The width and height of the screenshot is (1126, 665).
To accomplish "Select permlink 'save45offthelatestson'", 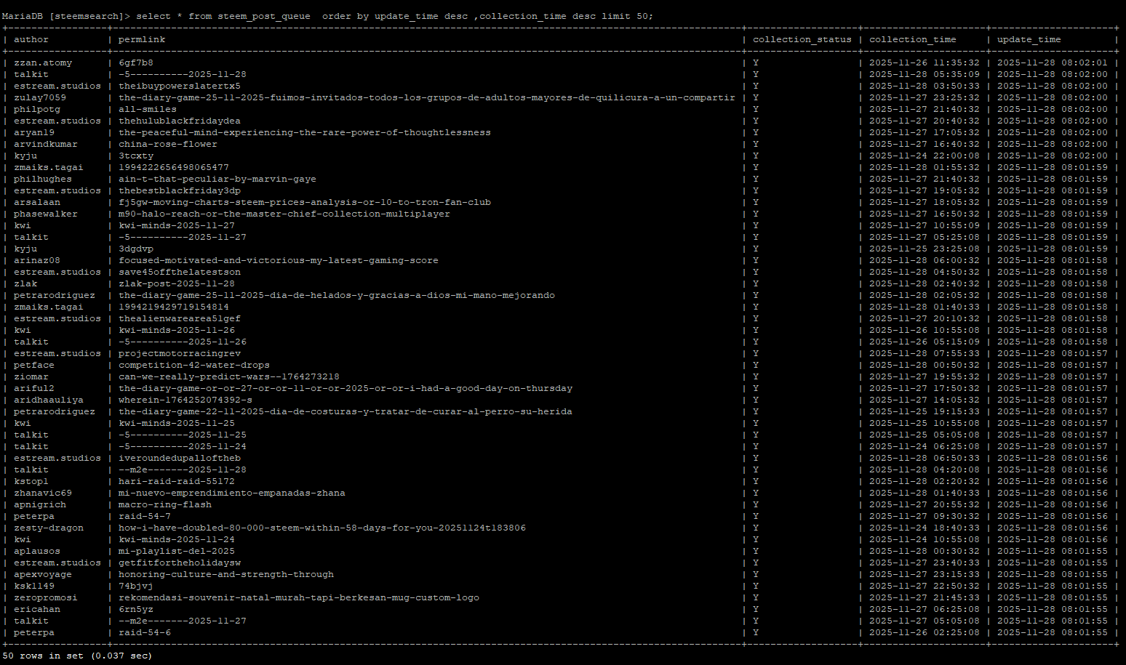I will point(180,272).
